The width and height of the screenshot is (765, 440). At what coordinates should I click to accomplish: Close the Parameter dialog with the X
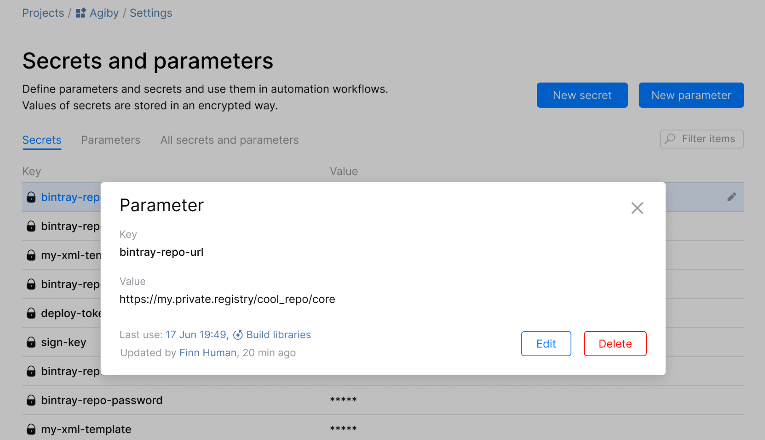tap(637, 208)
